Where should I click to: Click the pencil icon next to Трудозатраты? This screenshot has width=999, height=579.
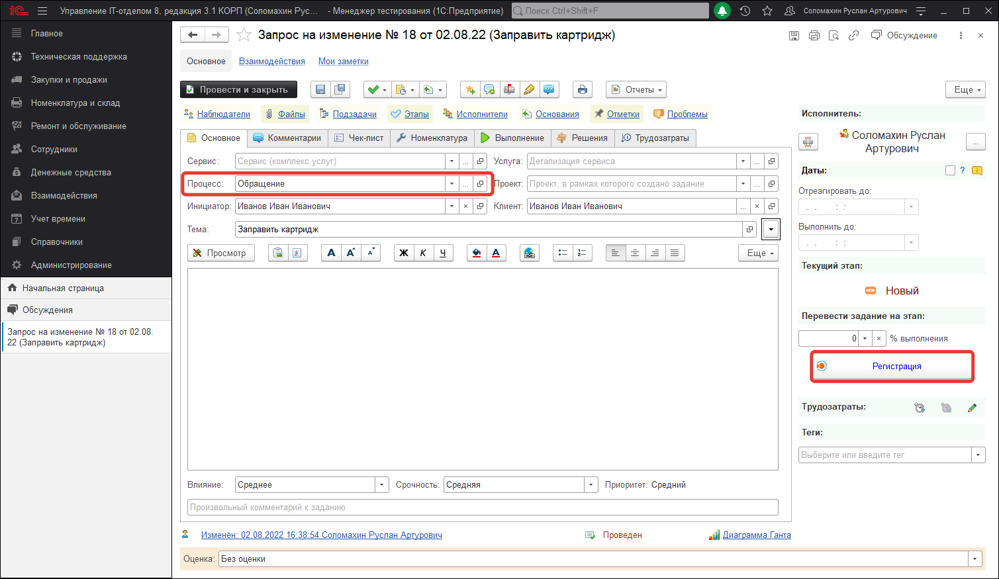point(972,408)
